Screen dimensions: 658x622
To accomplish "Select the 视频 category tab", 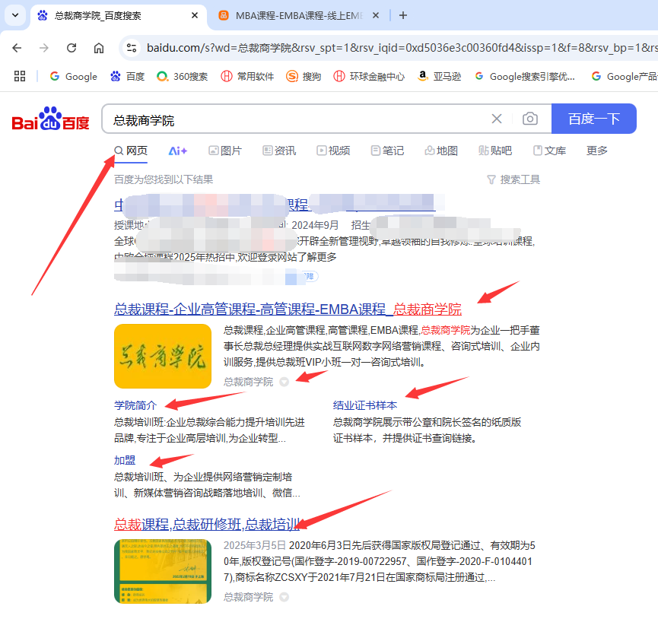I will click(332, 151).
